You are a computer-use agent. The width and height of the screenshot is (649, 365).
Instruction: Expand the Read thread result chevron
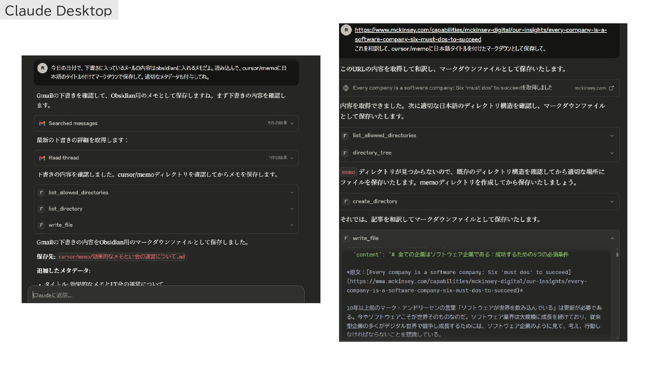point(292,158)
